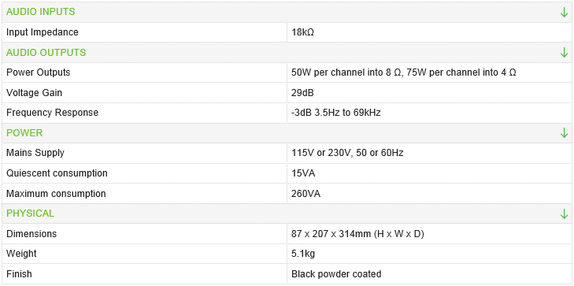Screen dimensions: 574x286
Task: Toggle the PHYSICAL section header
Action: coord(287,214)
